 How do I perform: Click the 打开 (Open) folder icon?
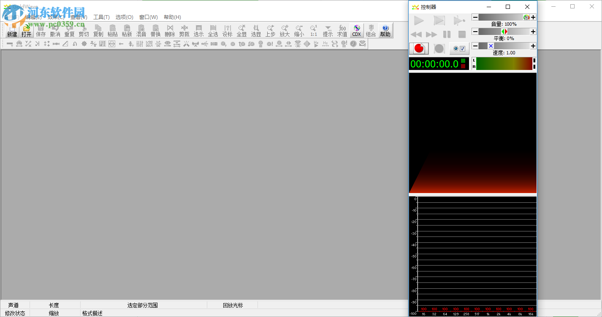click(x=26, y=30)
